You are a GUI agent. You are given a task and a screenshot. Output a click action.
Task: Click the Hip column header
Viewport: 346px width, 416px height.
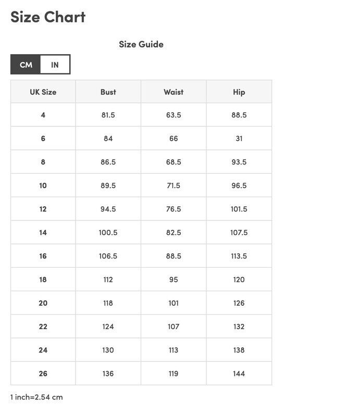[239, 92]
